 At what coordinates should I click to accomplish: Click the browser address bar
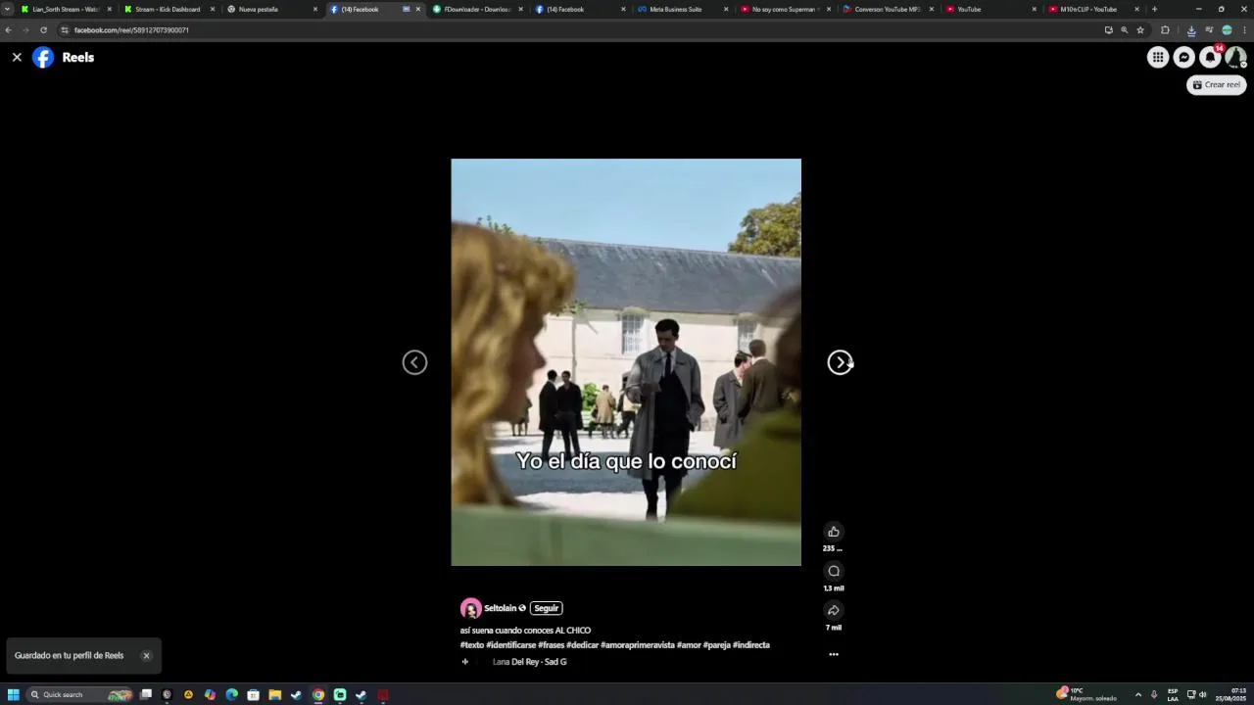tap(578, 30)
